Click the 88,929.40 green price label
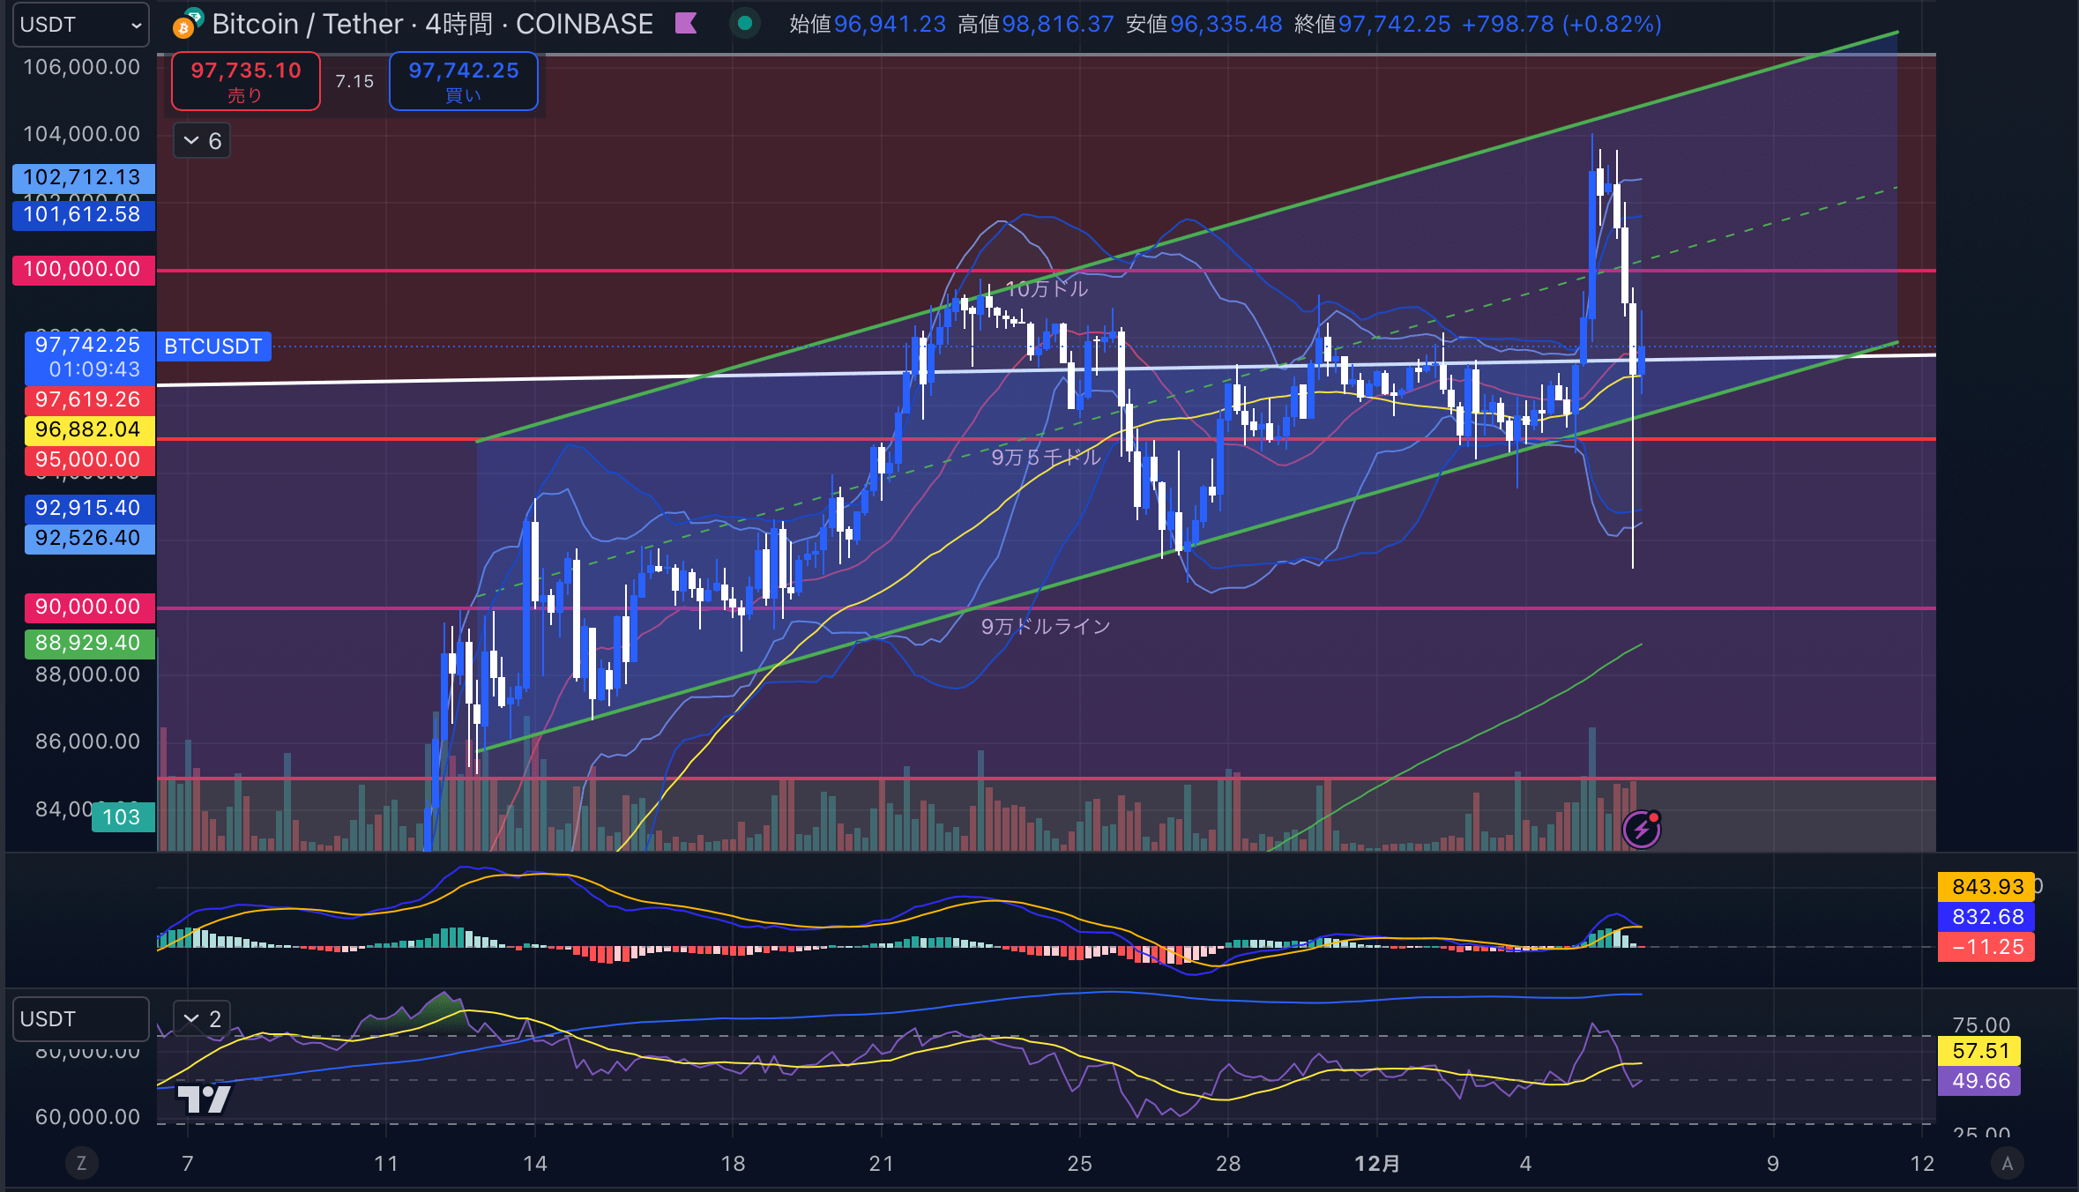Screen dimensions: 2079x1192 coord(89,643)
